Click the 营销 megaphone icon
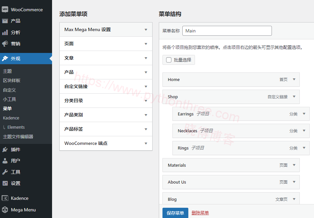 (x=5, y=44)
